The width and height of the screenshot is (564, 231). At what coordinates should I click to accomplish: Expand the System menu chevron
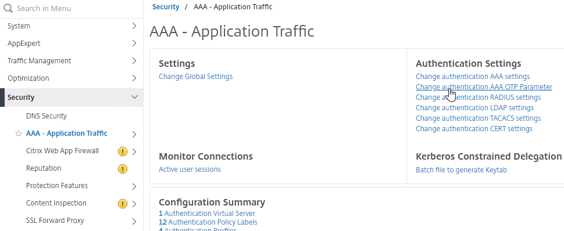click(134, 26)
